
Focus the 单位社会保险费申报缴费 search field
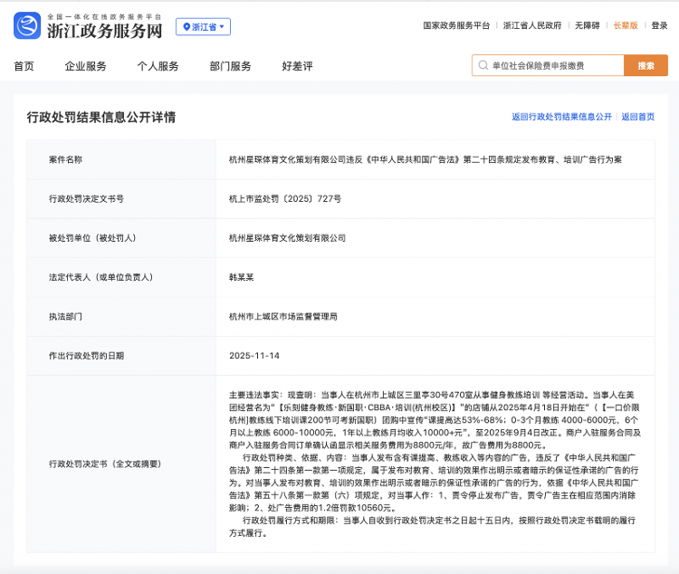pyautogui.click(x=552, y=66)
